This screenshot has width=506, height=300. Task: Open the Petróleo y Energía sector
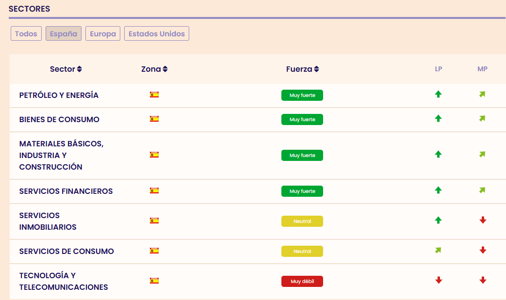(x=59, y=95)
